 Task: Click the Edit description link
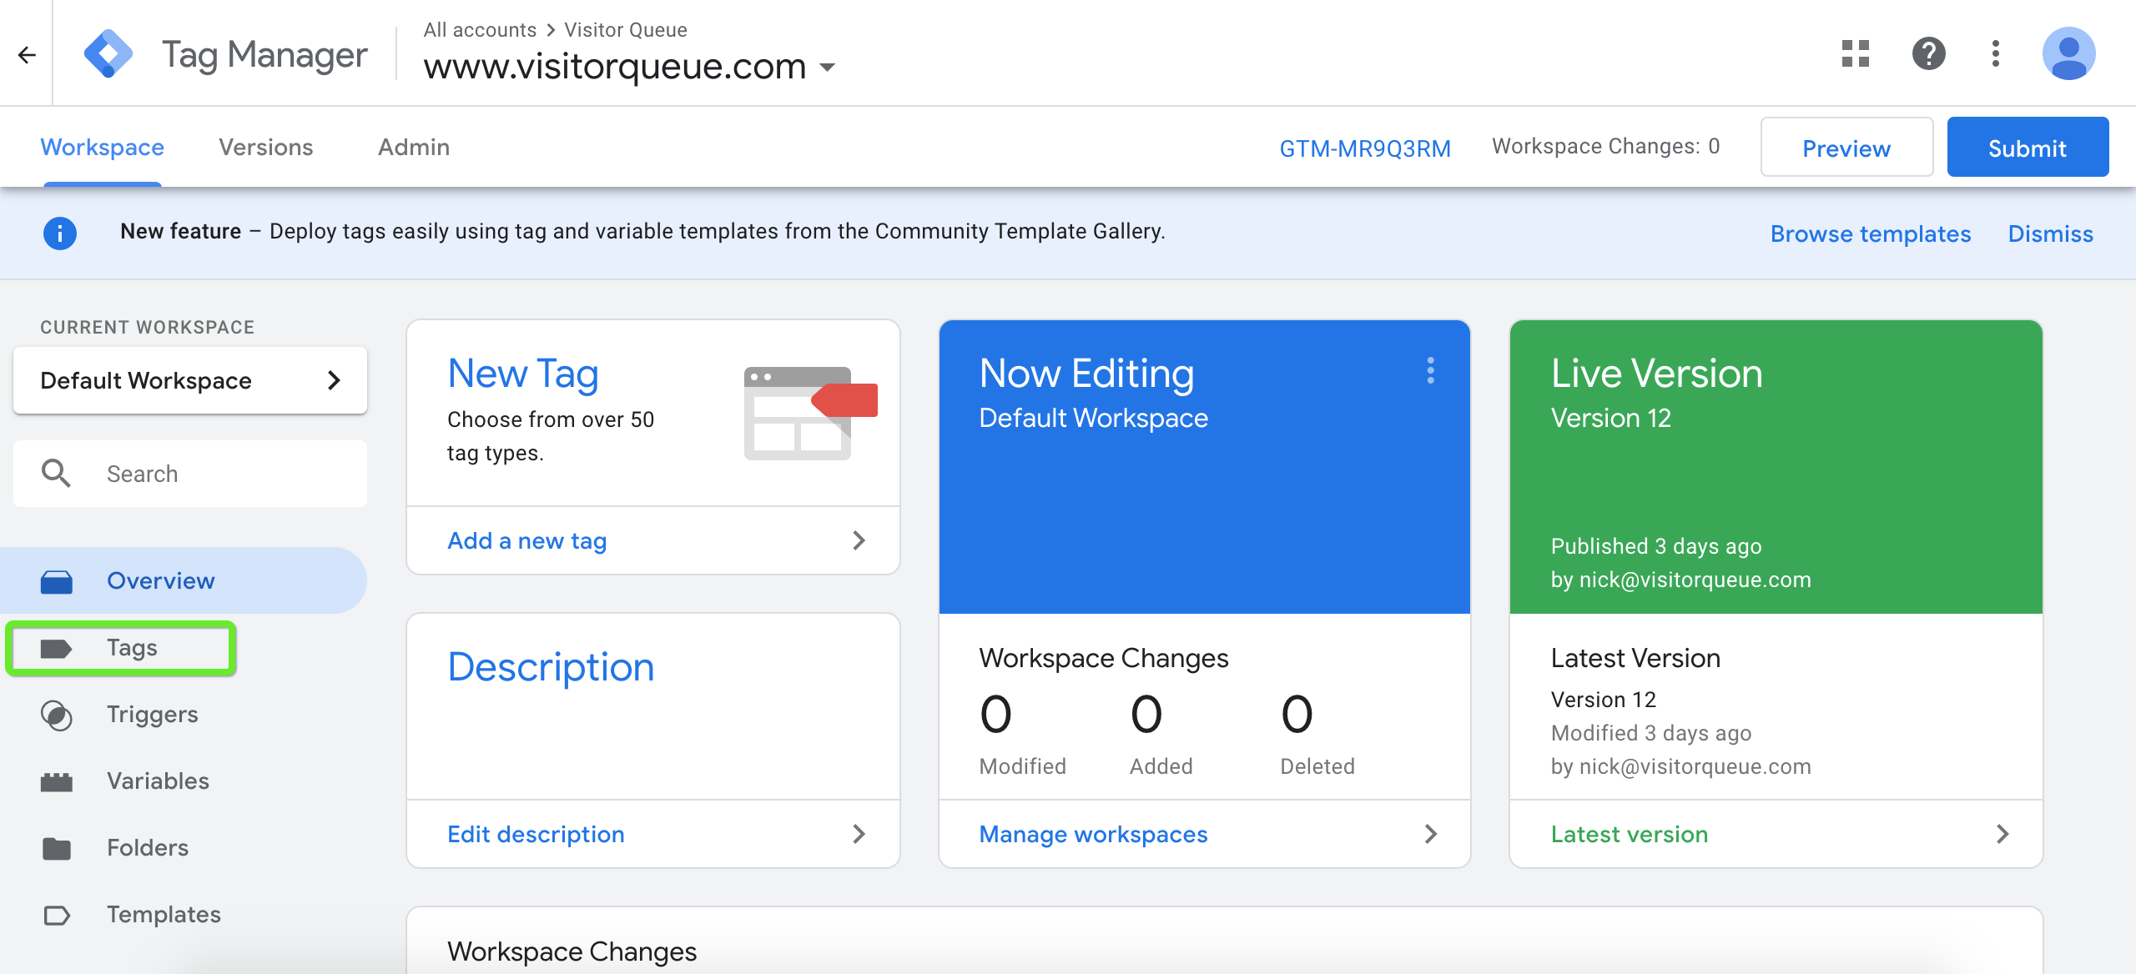pos(536,834)
